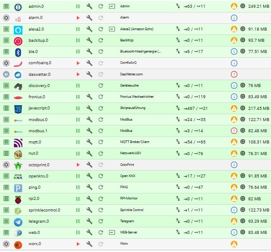Pause the alexa2.0 instance

click(x=78, y=29)
